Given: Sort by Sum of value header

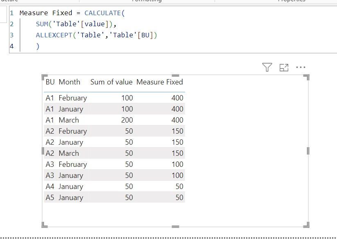Looking at the screenshot, I should [111, 82].
